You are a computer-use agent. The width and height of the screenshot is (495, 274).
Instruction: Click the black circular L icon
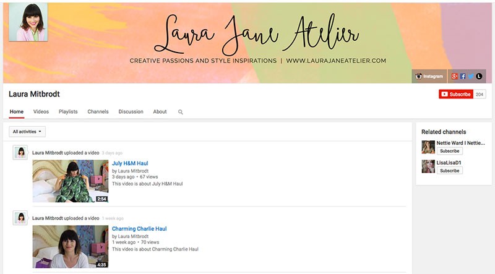478,76
